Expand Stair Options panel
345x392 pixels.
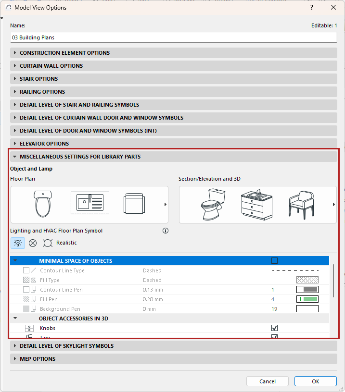[174, 79]
